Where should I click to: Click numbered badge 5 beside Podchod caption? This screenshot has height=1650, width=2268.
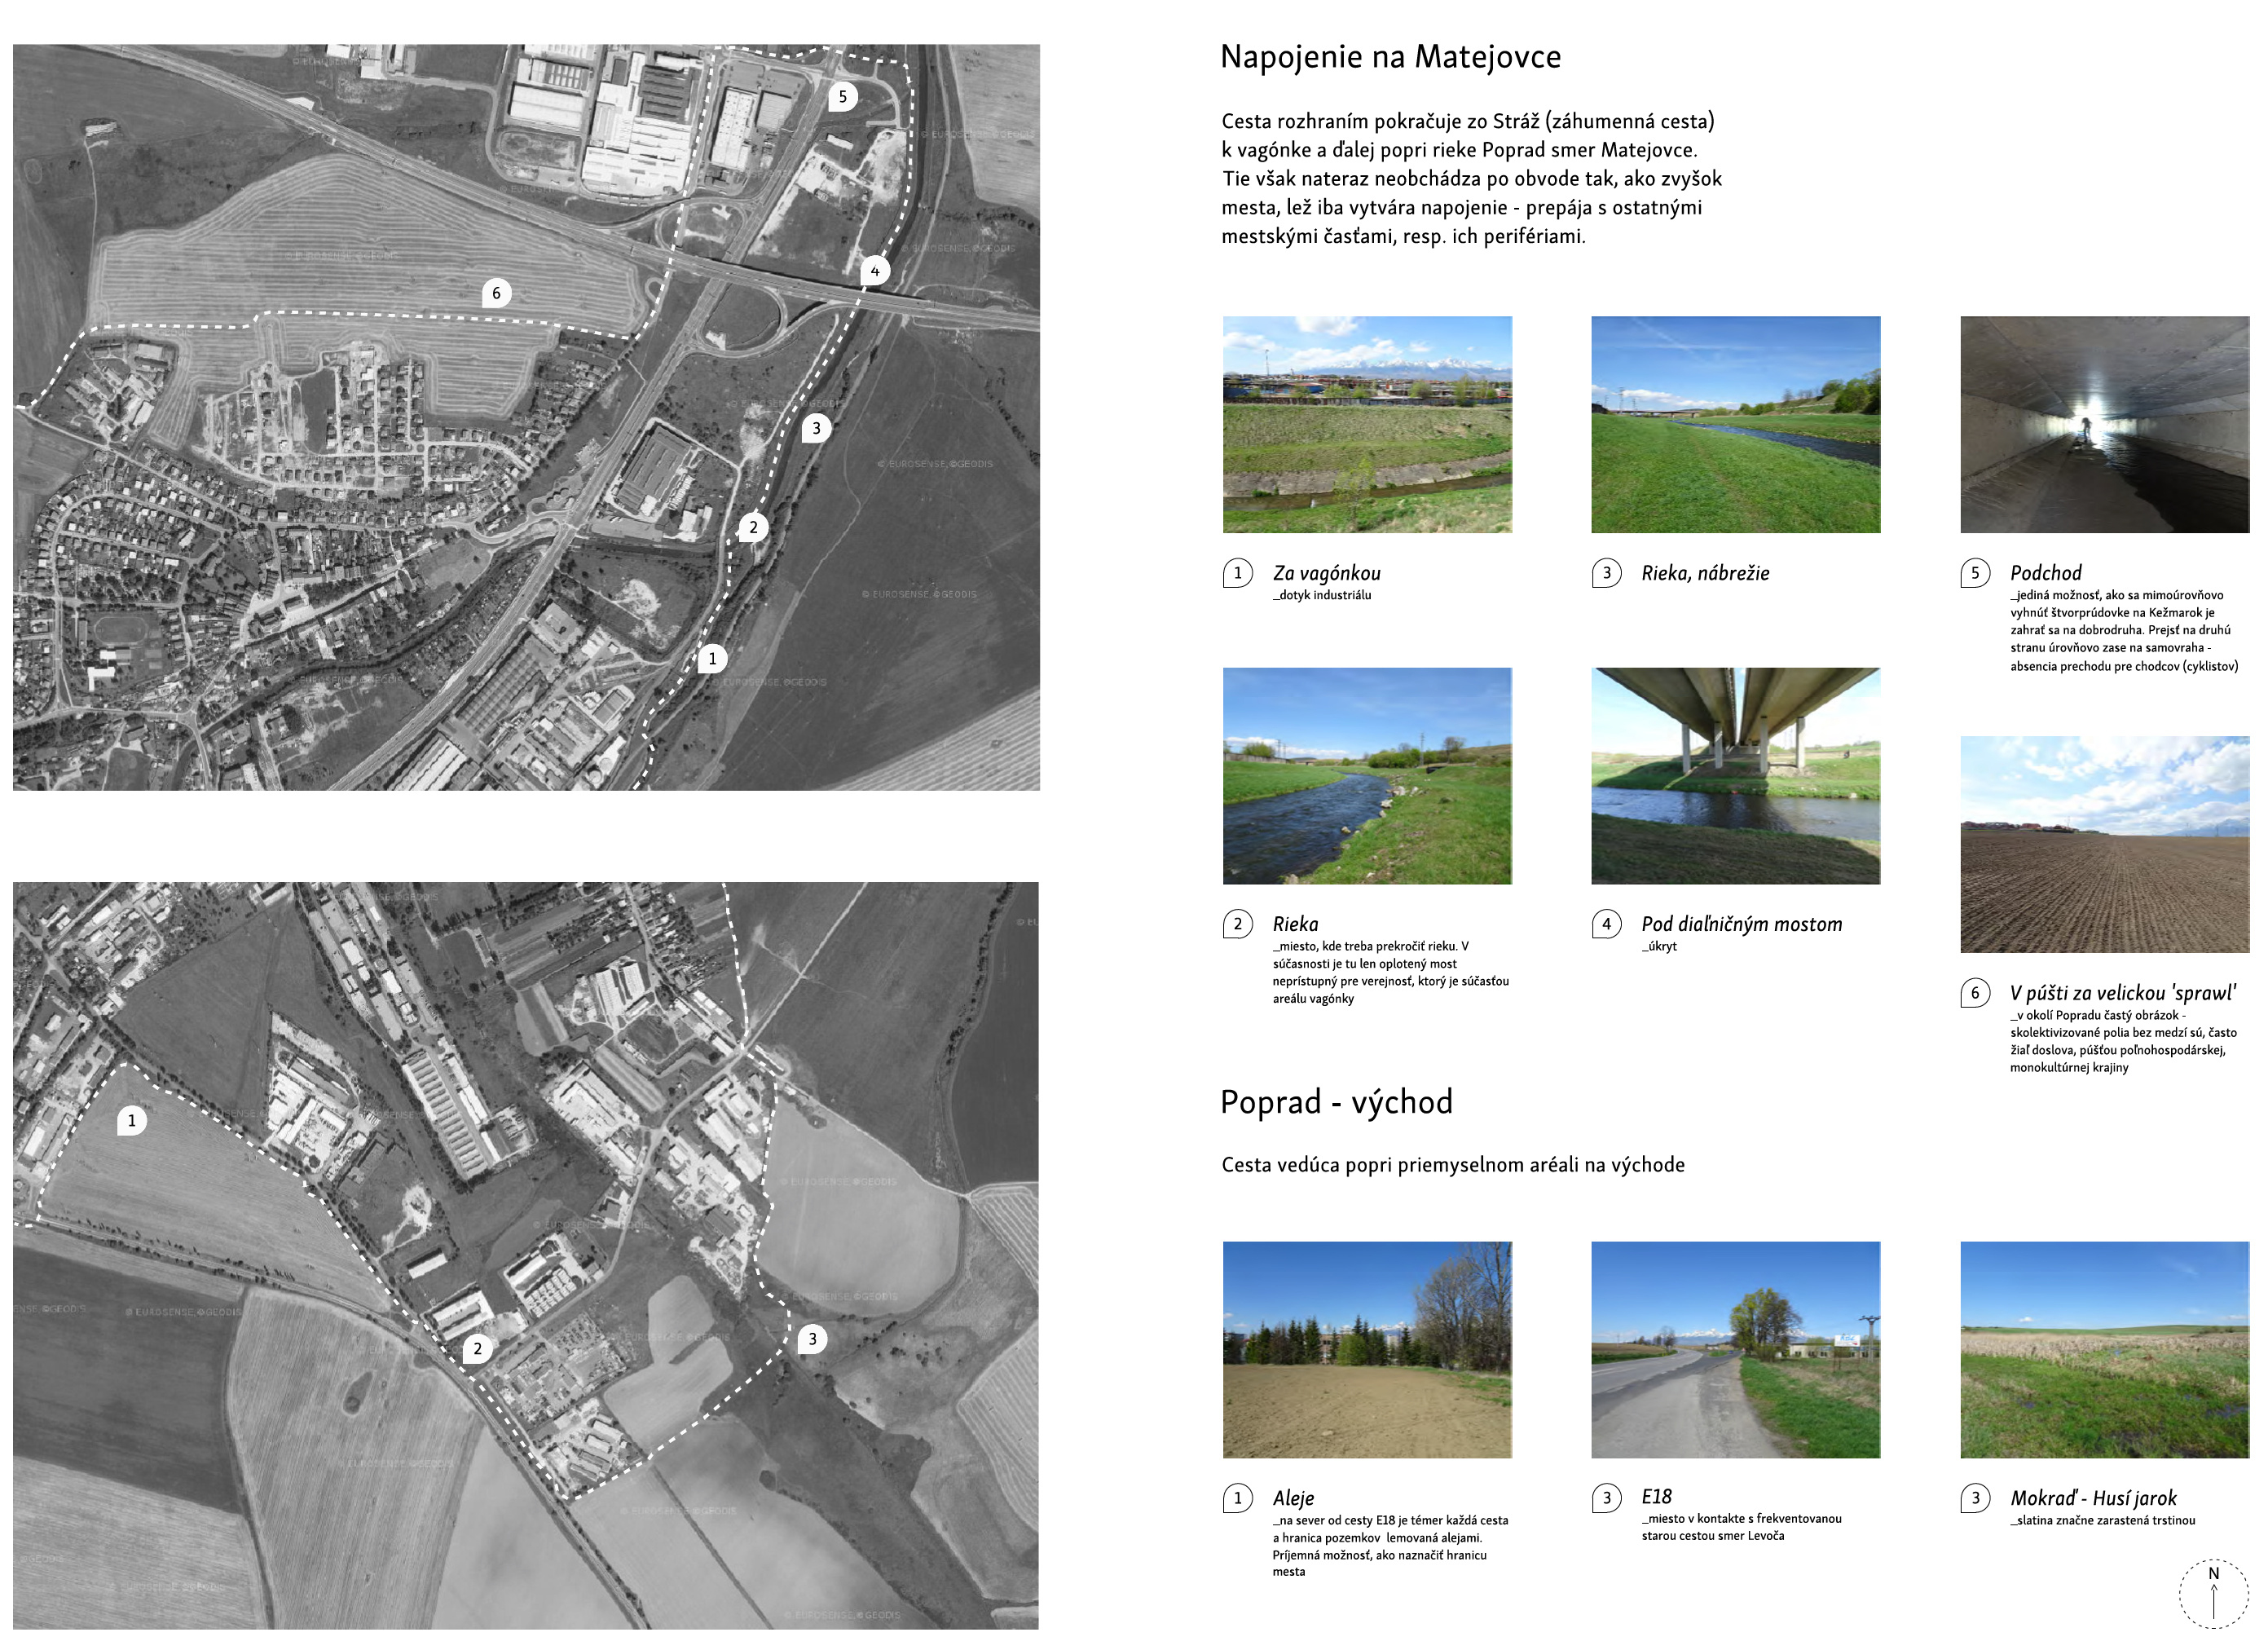tap(1975, 573)
